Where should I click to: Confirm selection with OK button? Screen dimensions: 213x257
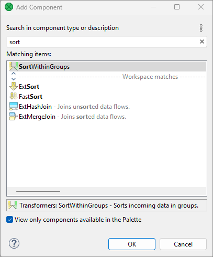132,244
